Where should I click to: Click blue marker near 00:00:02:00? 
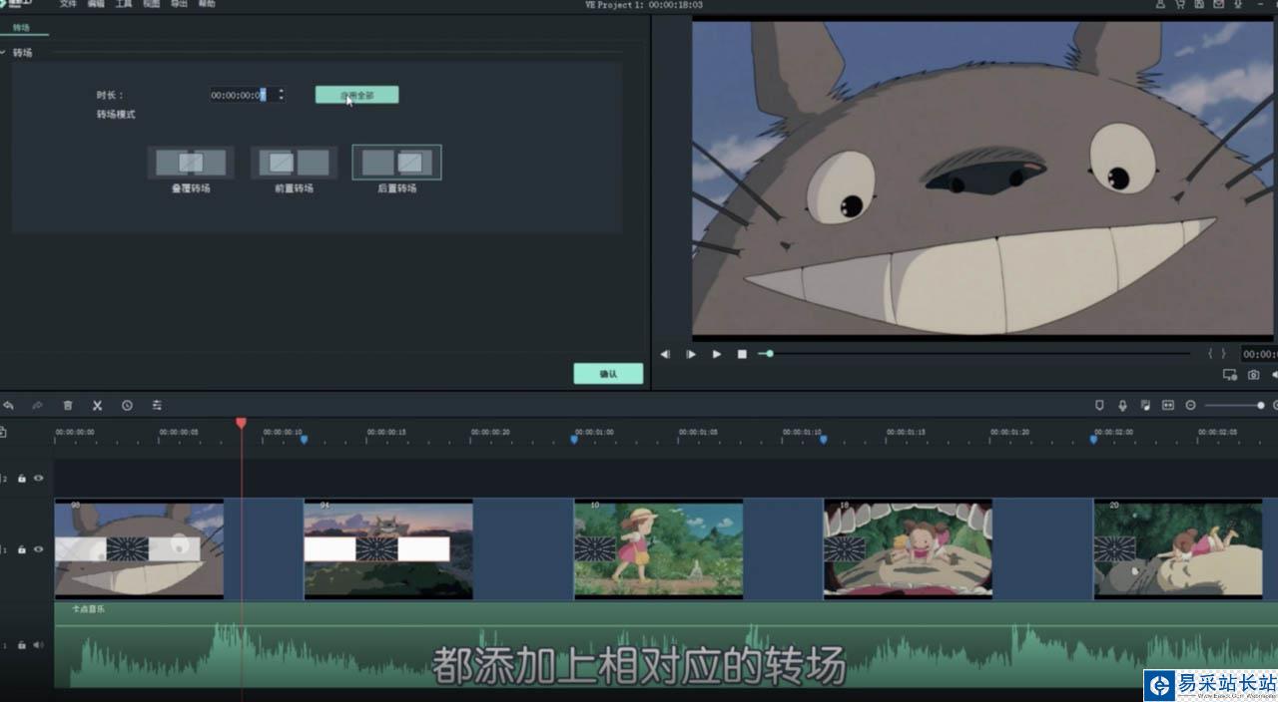[1093, 439]
